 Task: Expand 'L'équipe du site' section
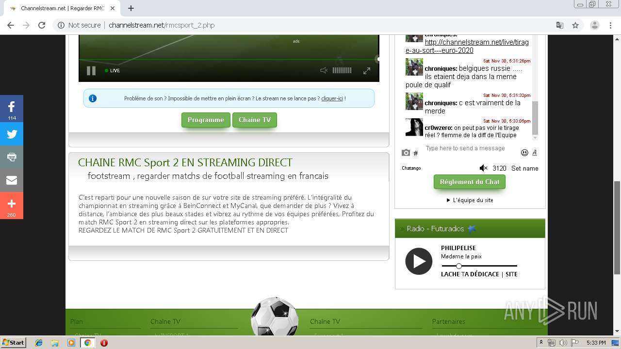pos(470,200)
